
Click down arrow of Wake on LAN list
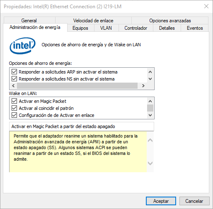pyautogui.click(x=150, y=115)
